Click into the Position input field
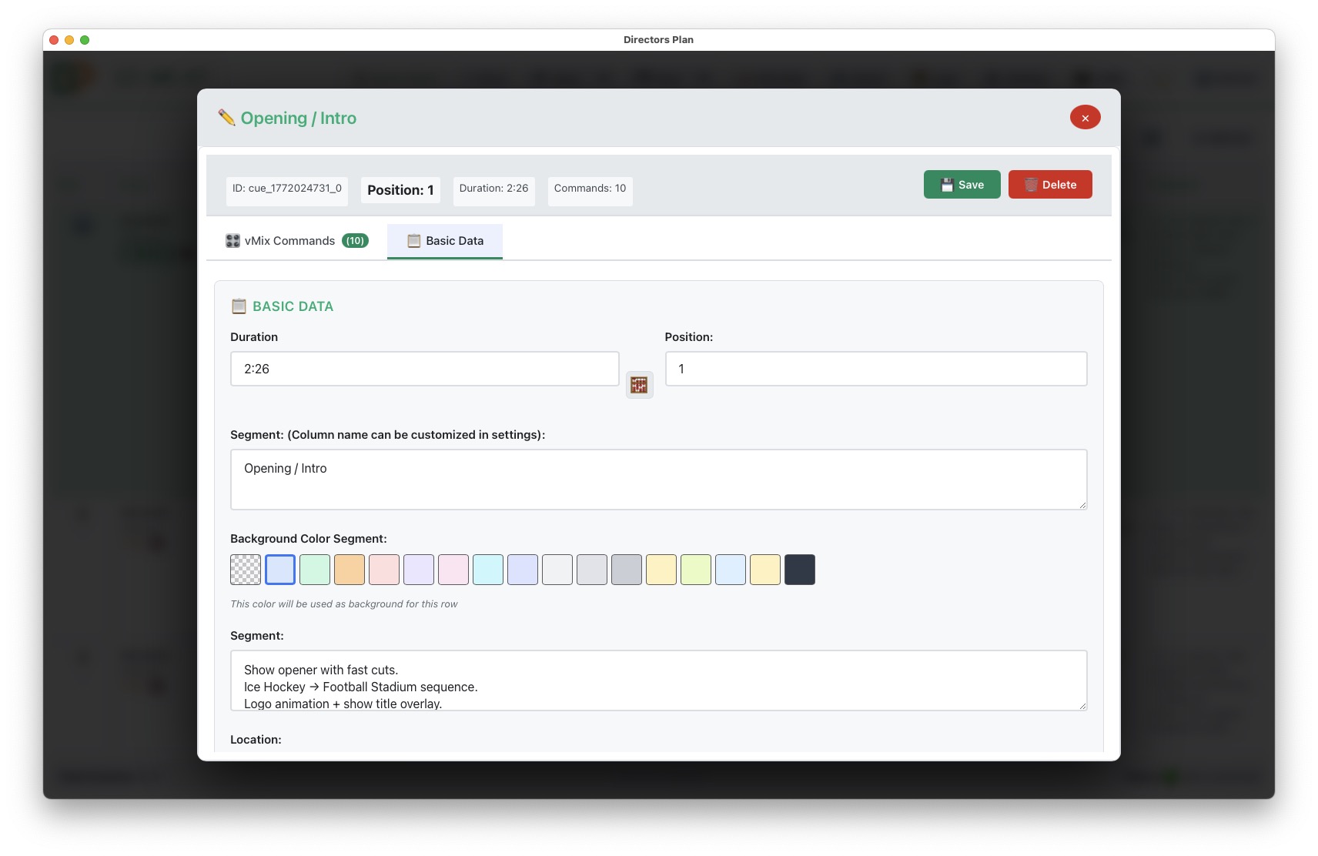The image size is (1318, 856). tap(875, 369)
